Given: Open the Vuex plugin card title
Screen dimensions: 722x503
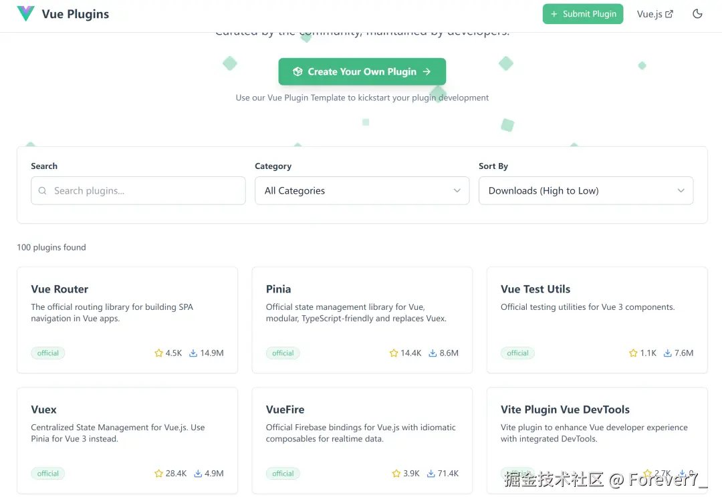Looking at the screenshot, I should (x=43, y=409).
